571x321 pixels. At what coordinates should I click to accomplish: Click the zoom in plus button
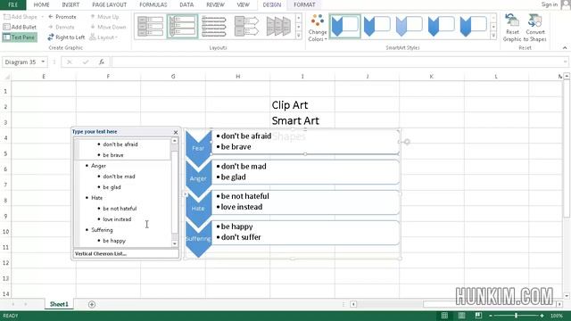tap(542, 316)
